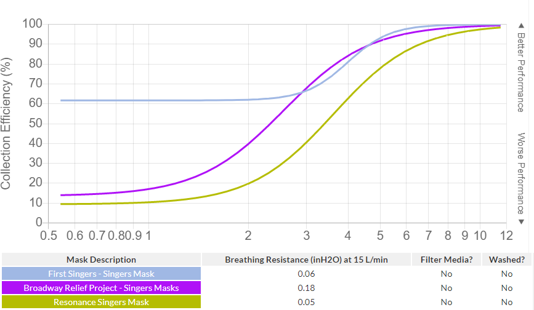
Task: Click the 0.06 breathing resistance value
Action: coord(306,274)
